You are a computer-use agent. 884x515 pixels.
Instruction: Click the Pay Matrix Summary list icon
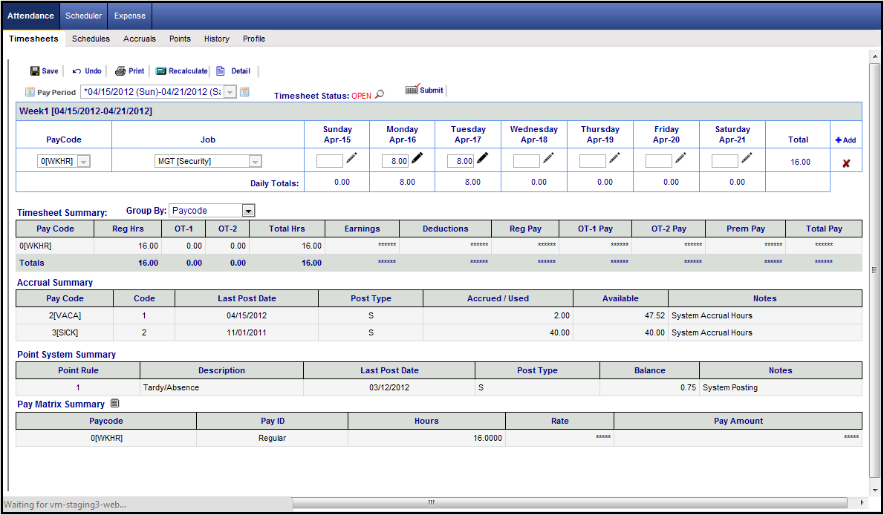point(114,404)
